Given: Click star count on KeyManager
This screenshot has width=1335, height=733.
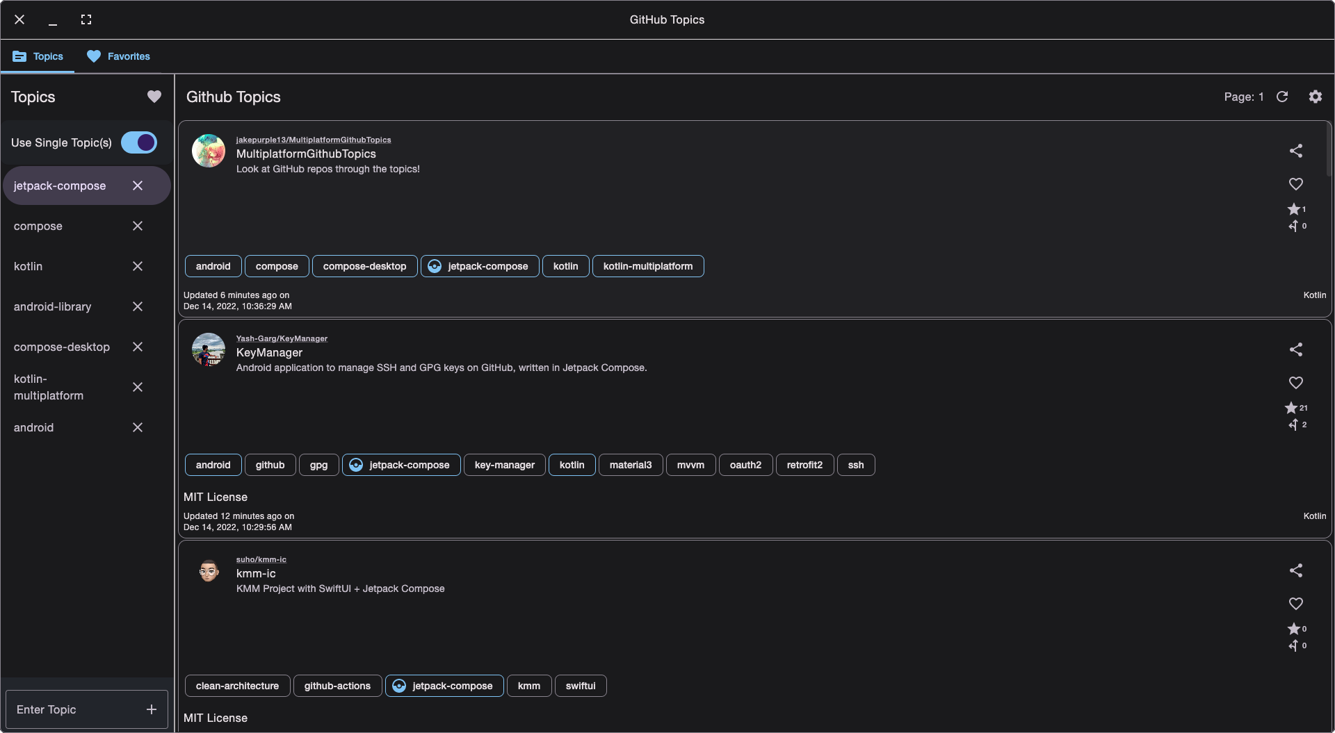Looking at the screenshot, I should point(1304,408).
